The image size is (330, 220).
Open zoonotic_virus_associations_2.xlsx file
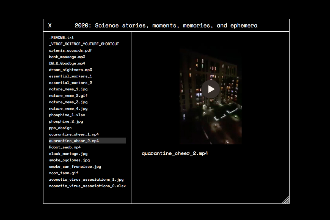pos(87,186)
